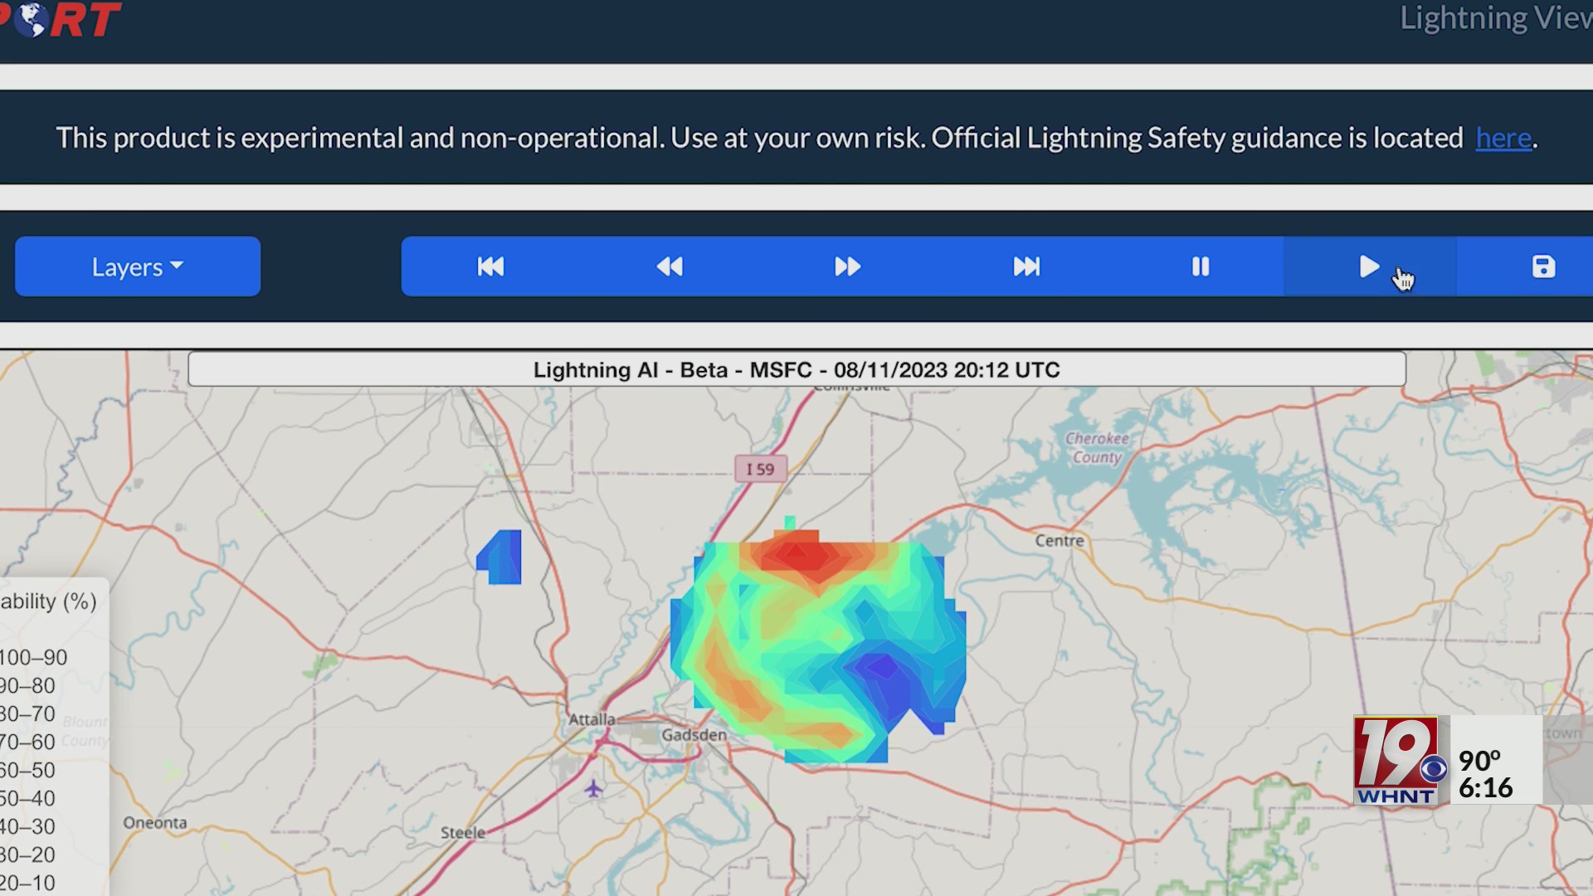Step forward one frame with fast-forward icon

tap(847, 266)
